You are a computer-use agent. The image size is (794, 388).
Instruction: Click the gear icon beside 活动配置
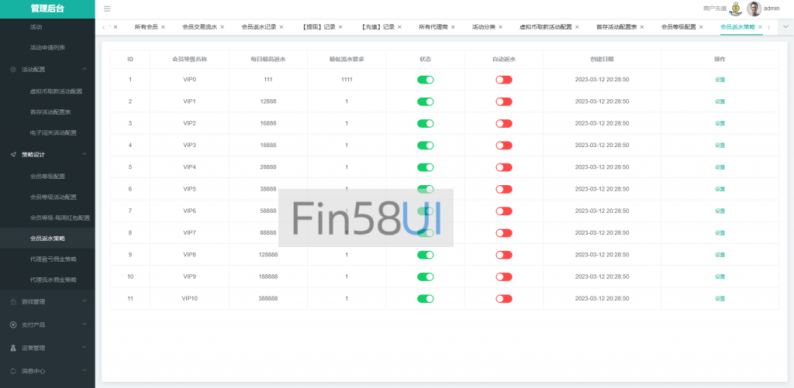13,70
